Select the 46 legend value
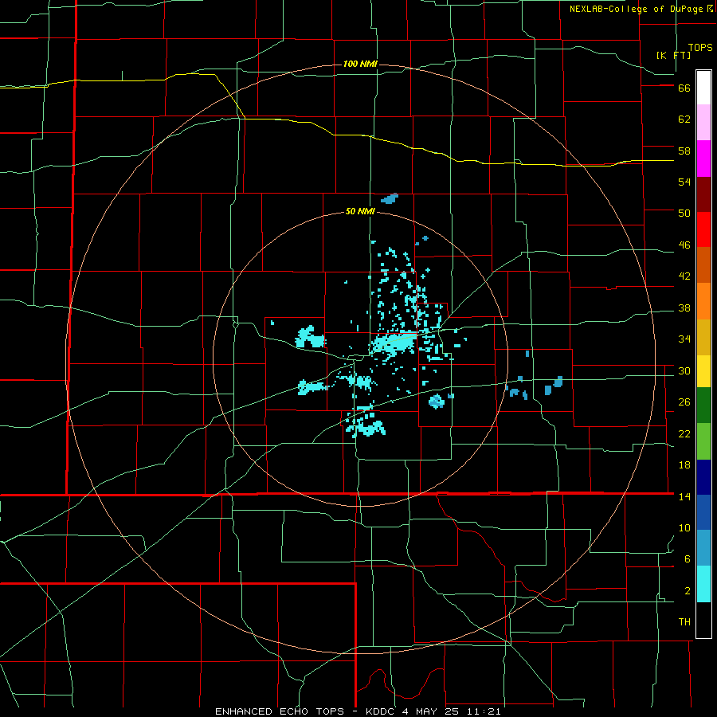 684,245
